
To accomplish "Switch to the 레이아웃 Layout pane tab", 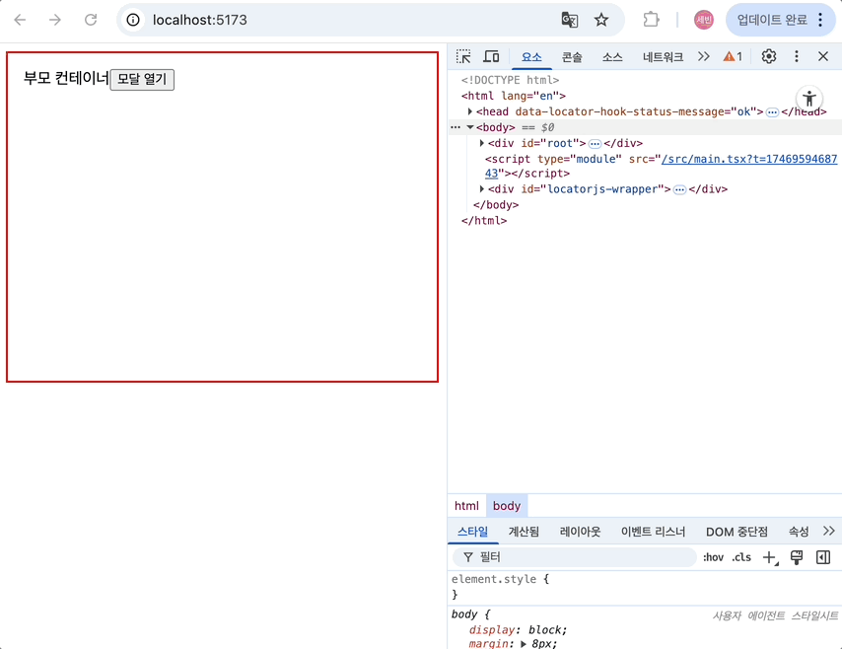I will [580, 532].
